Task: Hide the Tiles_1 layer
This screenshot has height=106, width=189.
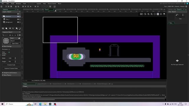Action: 18,19
